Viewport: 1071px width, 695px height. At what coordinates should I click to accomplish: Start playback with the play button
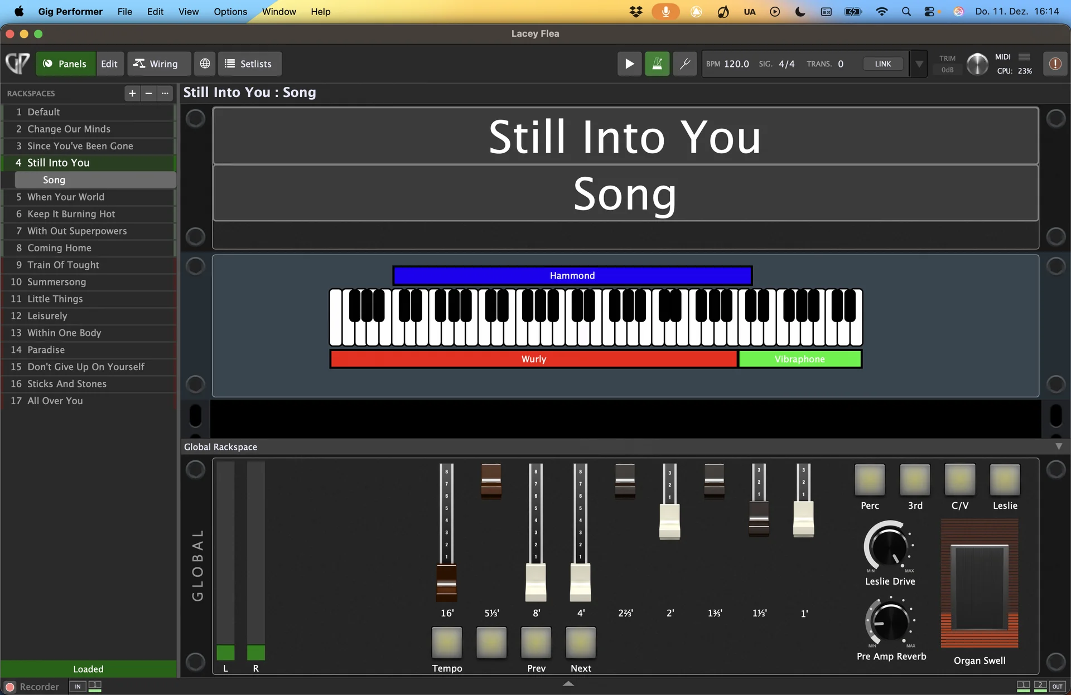pyautogui.click(x=629, y=64)
